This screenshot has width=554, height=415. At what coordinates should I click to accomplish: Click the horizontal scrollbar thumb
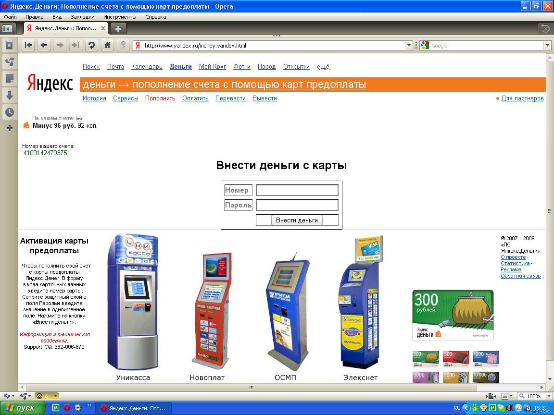point(251,387)
